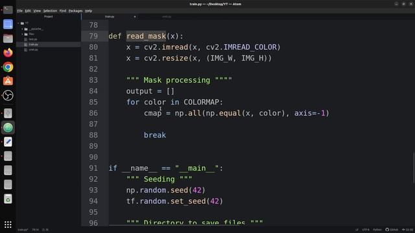Open the Trash from the dock
Viewport: 415px width, 233px height.
[x=8, y=199]
